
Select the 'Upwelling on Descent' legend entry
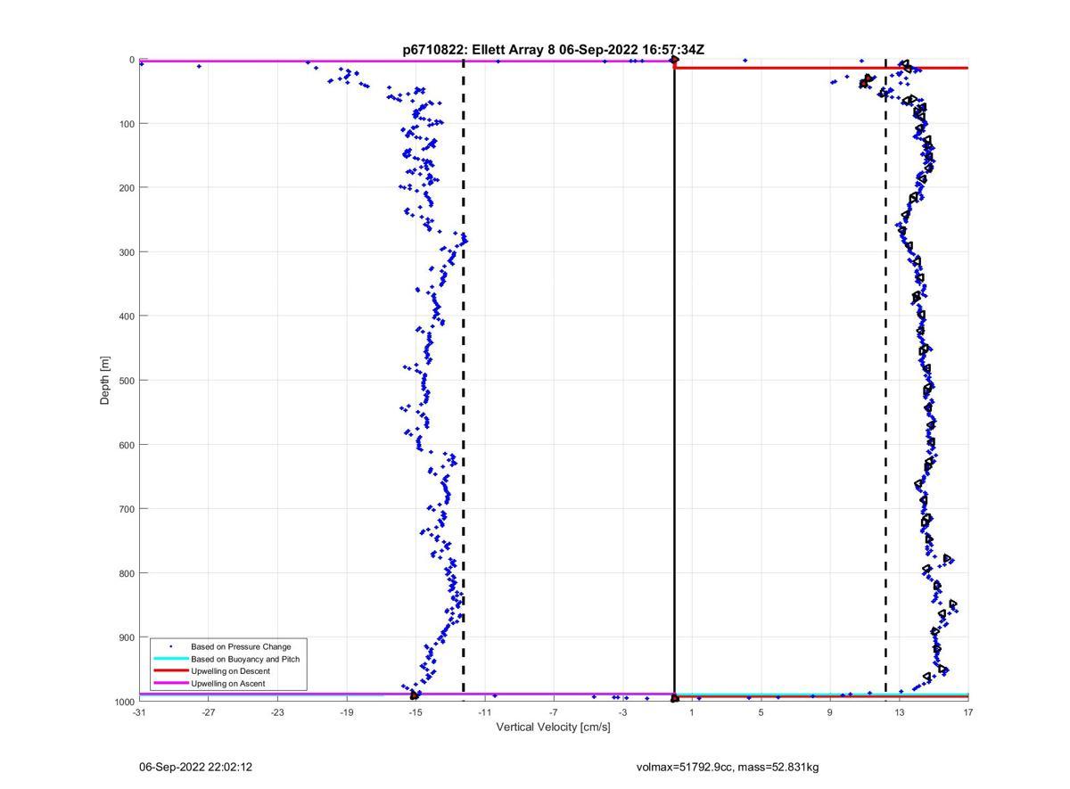click(230, 671)
